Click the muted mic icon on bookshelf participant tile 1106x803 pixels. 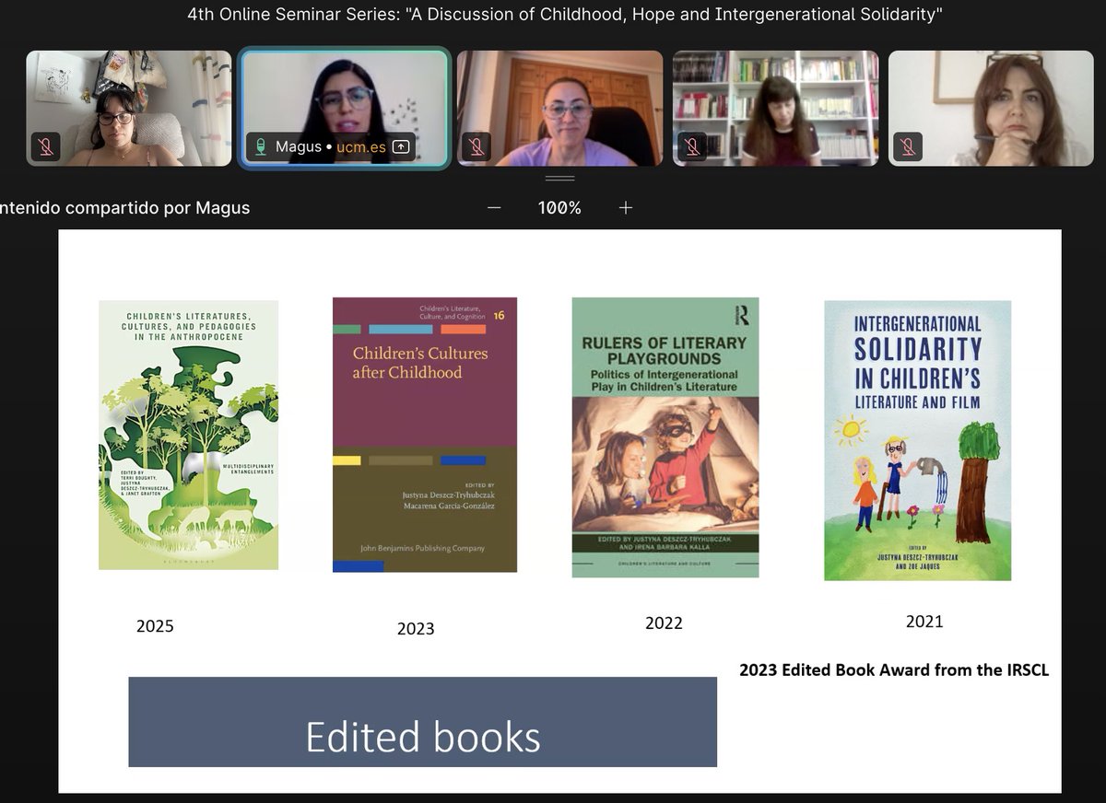pyautogui.click(x=691, y=146)
